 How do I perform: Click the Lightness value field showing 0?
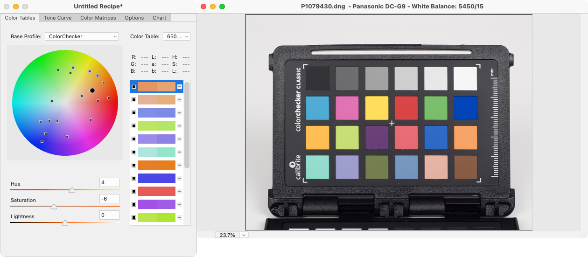tap(109, 215)
